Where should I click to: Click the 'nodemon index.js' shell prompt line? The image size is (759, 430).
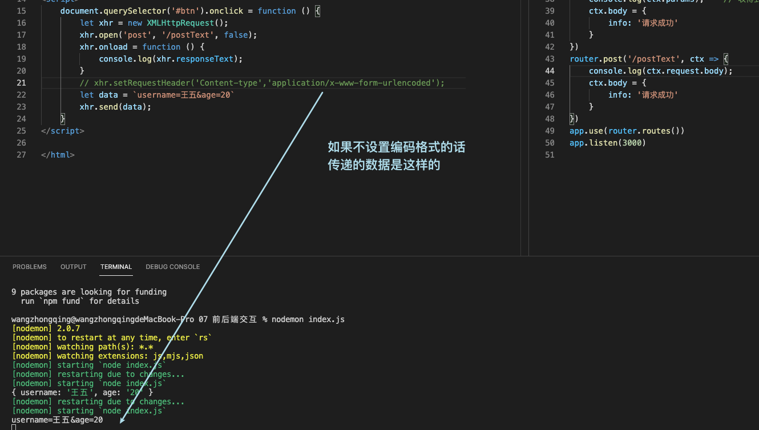178,319
